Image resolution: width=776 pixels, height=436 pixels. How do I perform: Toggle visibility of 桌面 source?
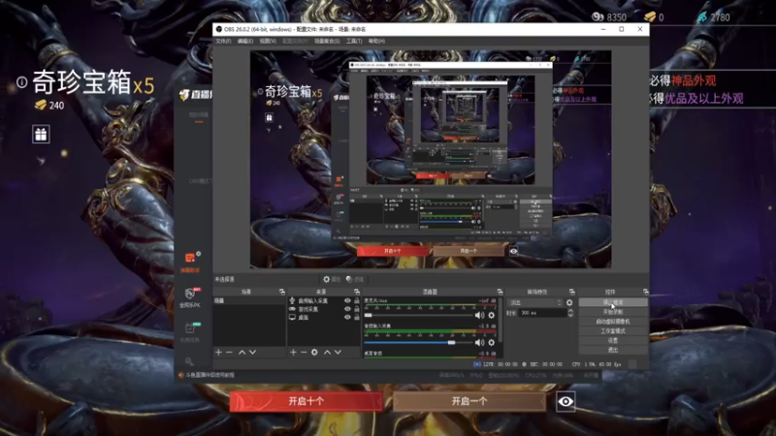pyautogui.click(x=347, y=318)
